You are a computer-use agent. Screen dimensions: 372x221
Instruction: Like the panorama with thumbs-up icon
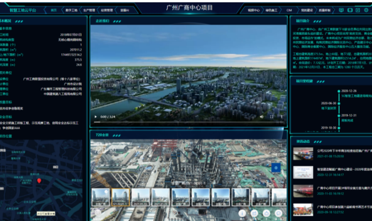[266, 213]
